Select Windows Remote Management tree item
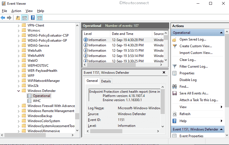Image resolution: width=229 pixels, height=145 pixels. [51, 111]
